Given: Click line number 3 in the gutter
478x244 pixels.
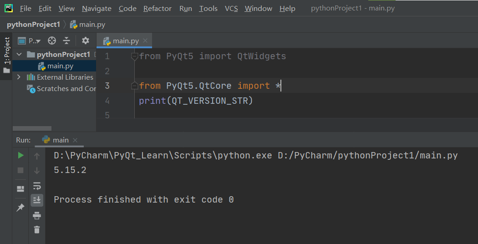Looking at the screenshot, I should click(107, 86).
